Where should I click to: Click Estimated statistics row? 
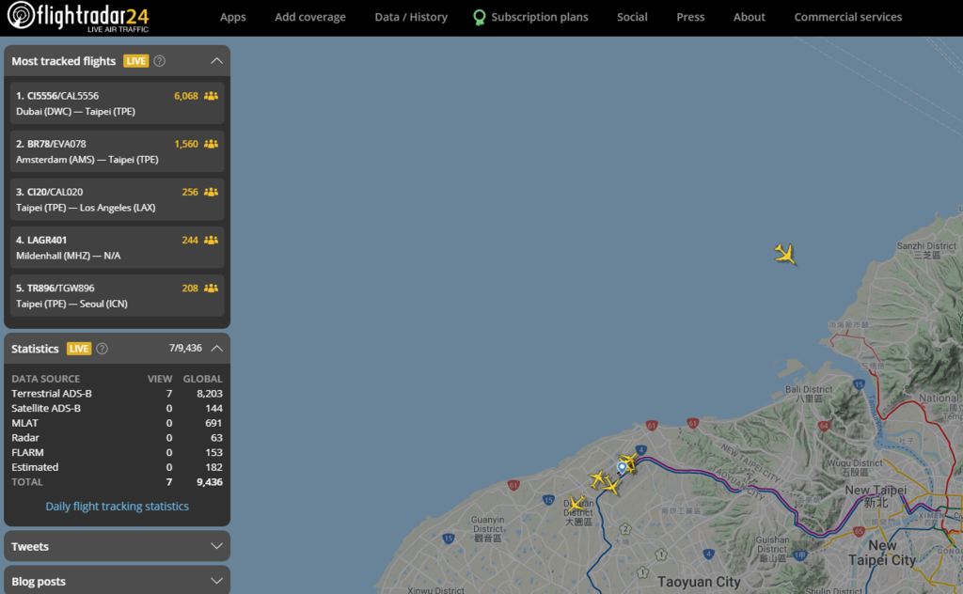[x=117, y=467]
